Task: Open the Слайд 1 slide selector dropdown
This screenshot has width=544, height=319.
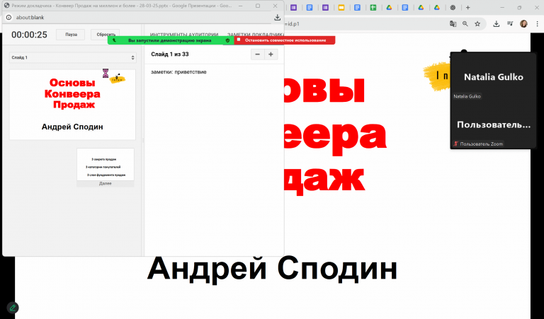Action: click(x=72, y=57)
